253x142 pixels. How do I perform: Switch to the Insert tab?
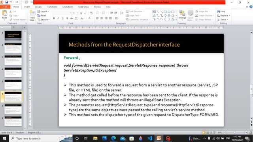[27, 7]
